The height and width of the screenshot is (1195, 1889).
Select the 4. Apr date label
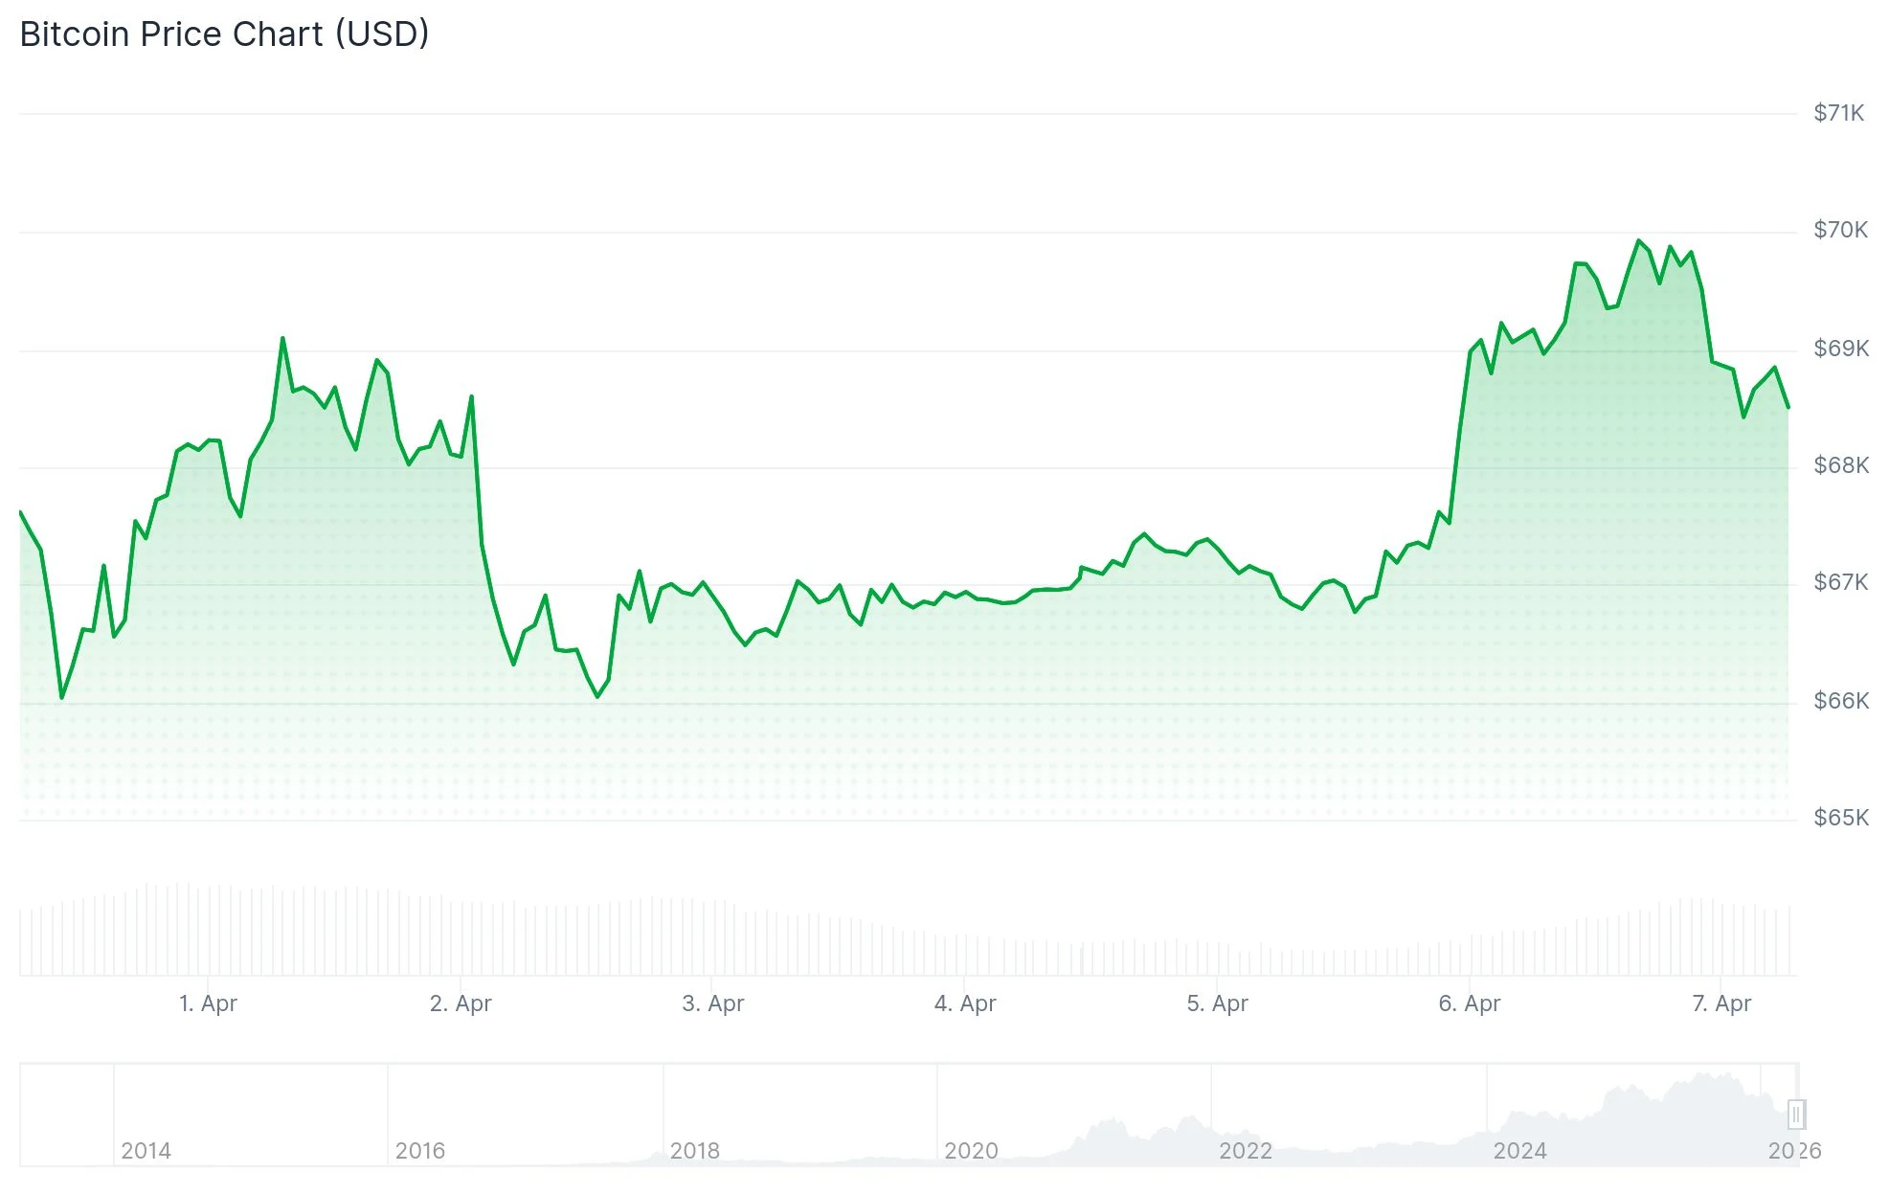[967, 1004]
